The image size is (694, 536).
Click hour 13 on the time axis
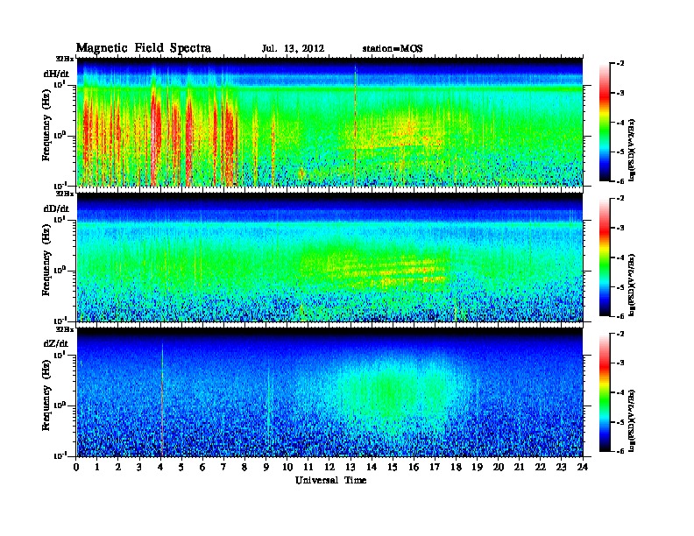[x=351, y=468]
